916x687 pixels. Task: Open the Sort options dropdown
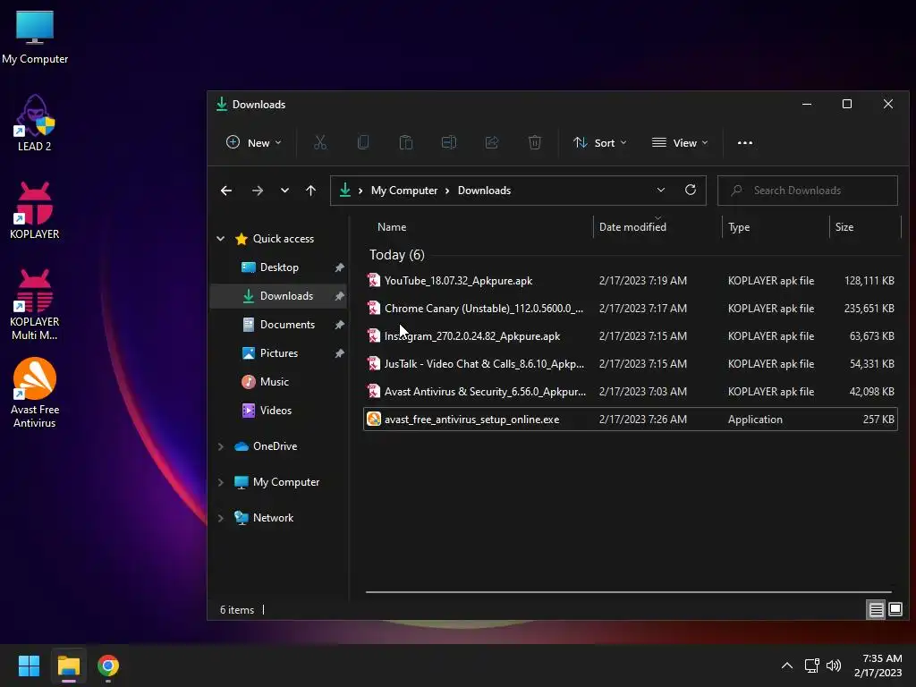600,142
